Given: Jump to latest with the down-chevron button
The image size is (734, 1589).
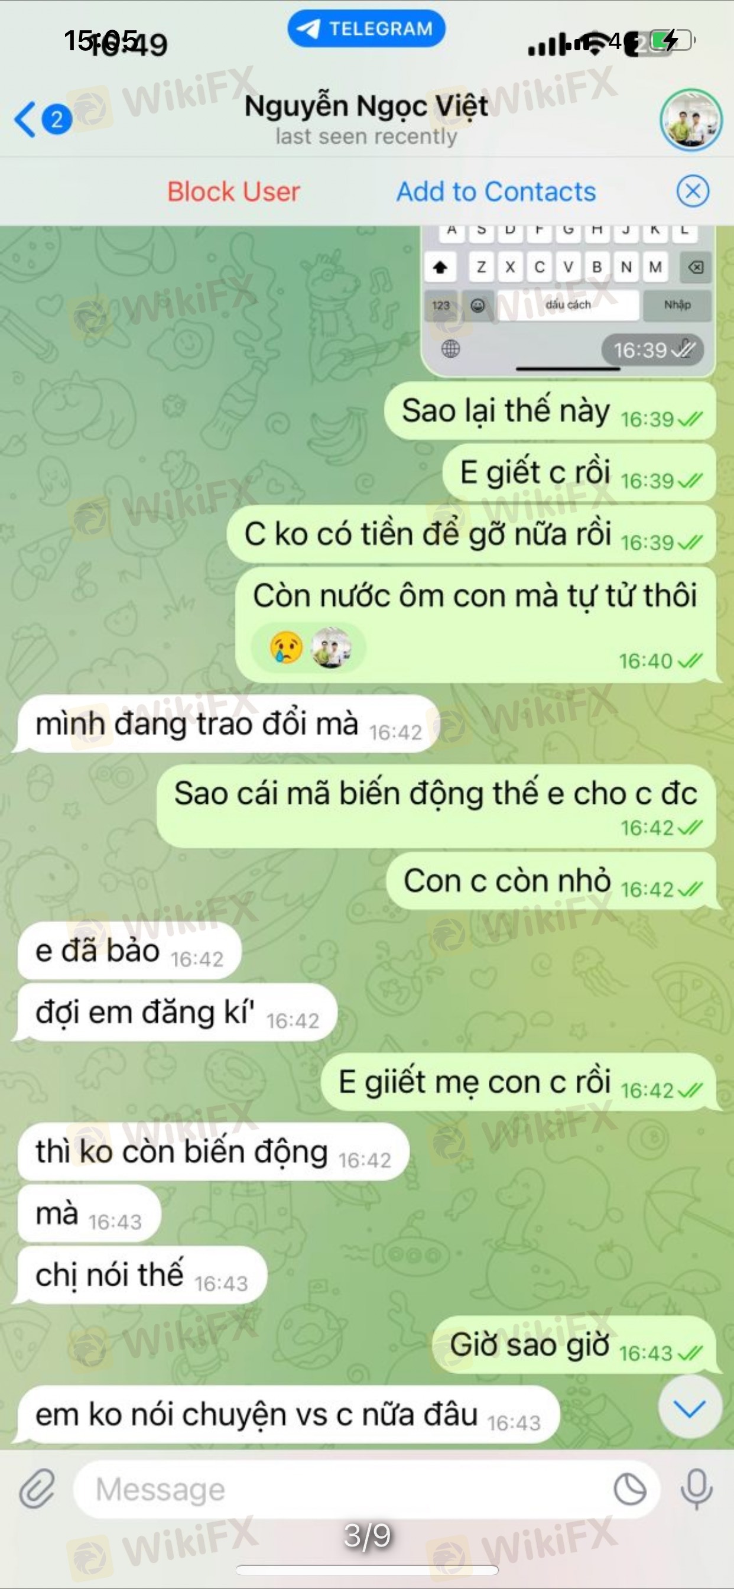Looking at the screenshot, I should pos(690,1408).
